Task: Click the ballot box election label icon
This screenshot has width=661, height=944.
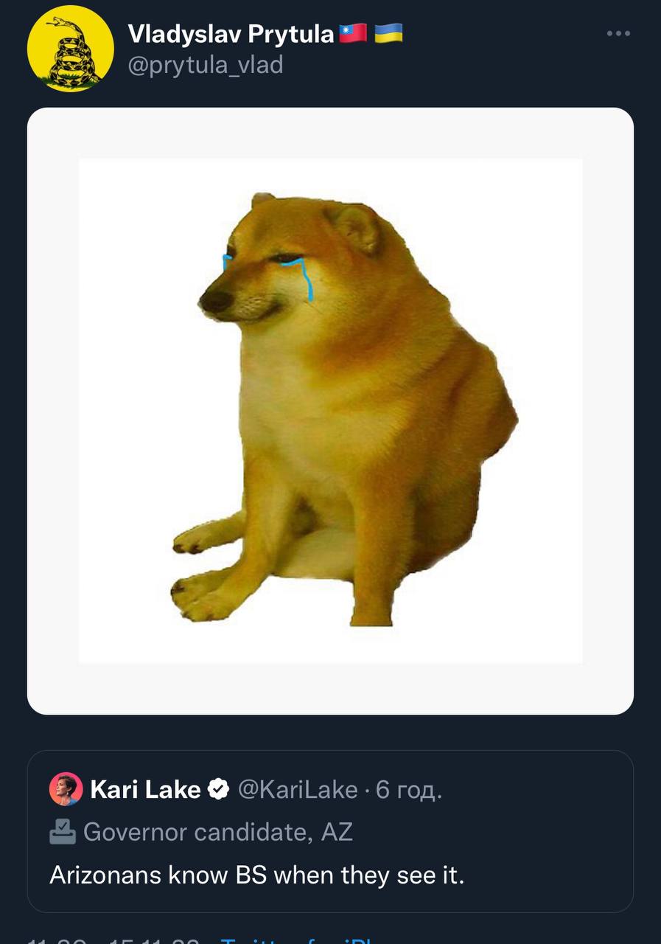Action: tap(63, 832)
